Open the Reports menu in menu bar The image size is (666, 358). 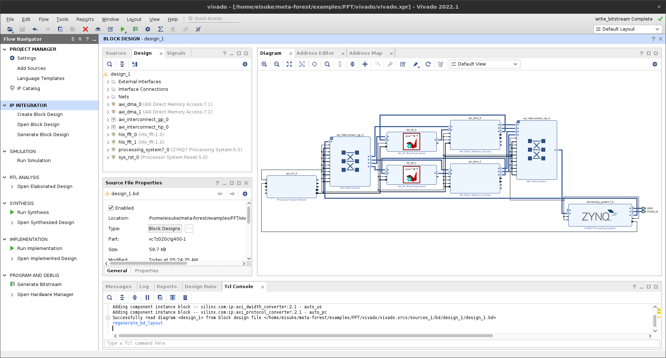point(85,19)
